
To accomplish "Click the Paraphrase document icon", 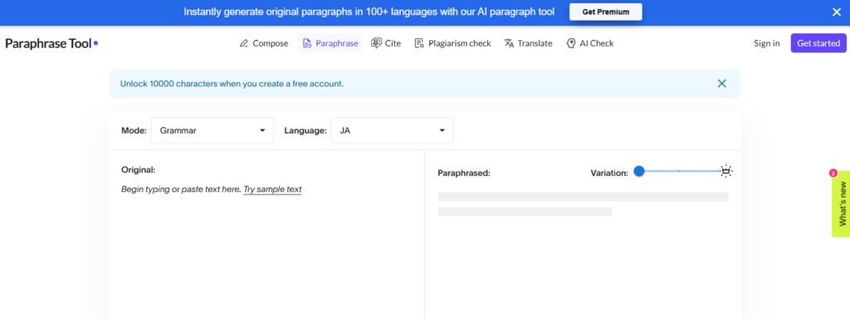I will click(307, 43).
